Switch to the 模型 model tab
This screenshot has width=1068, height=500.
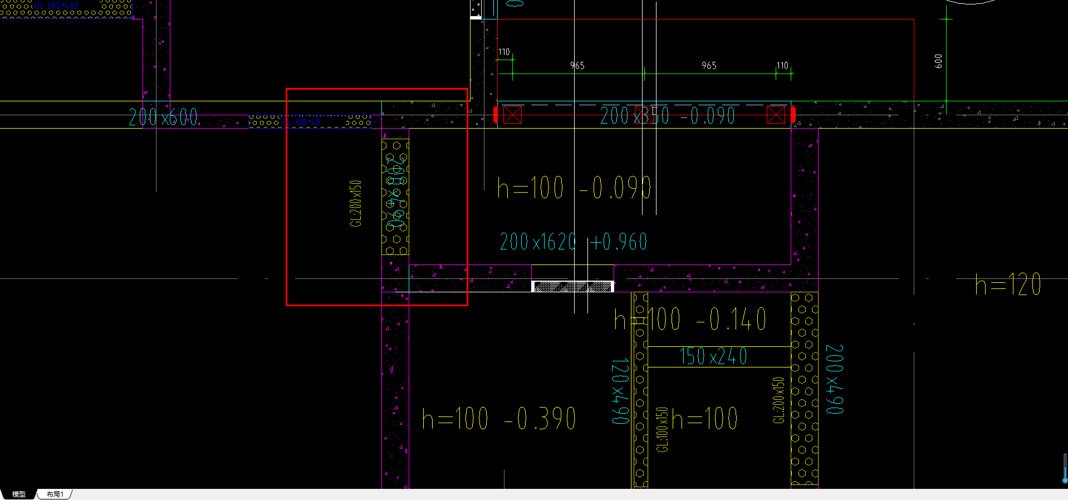pyautogui.click(x=19, y=494)
